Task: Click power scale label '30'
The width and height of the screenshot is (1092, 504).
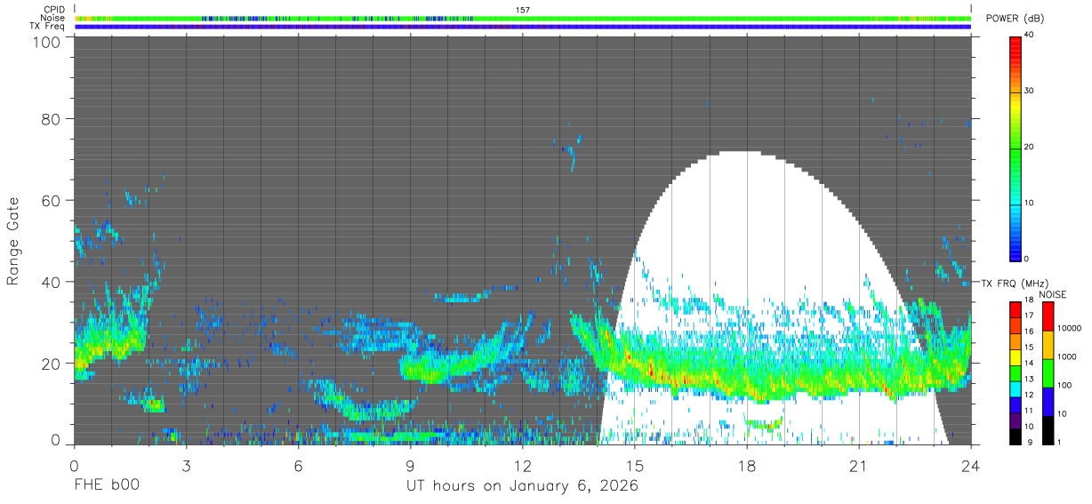Action: (1030, 91)
